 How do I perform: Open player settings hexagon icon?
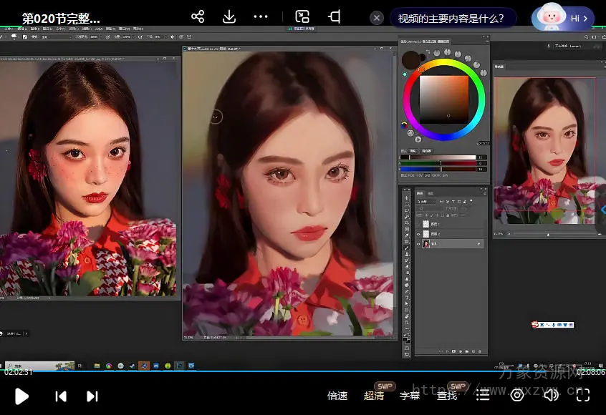tap(516, 395)
